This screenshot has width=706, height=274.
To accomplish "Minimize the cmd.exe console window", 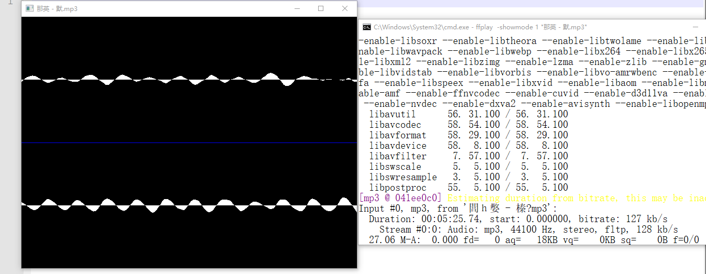I will (695, 27).
